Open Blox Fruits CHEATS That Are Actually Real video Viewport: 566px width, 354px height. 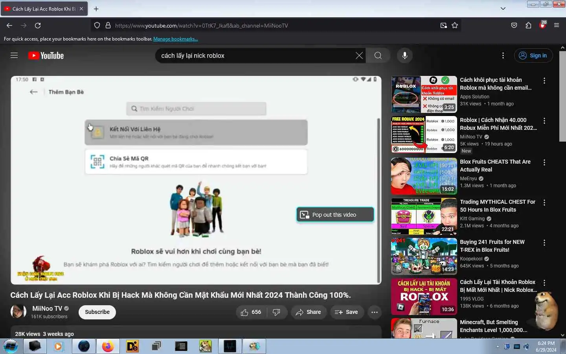495,166
